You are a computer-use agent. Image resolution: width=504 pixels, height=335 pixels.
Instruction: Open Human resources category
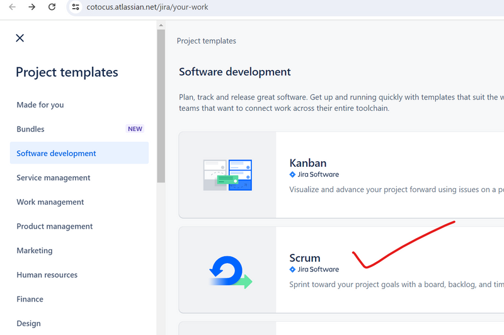pyautogui.click(x=47, y=275)
